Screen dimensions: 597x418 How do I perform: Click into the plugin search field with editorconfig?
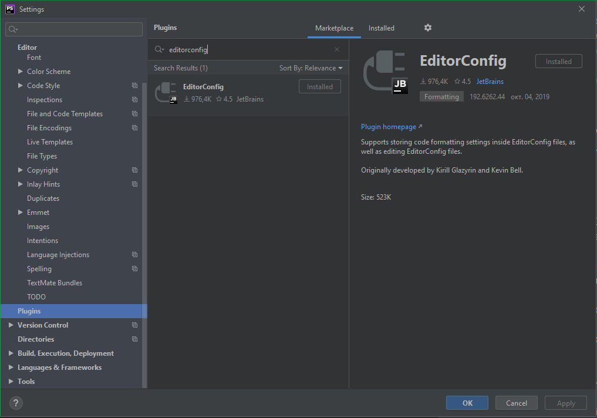(x=248, y=49)
